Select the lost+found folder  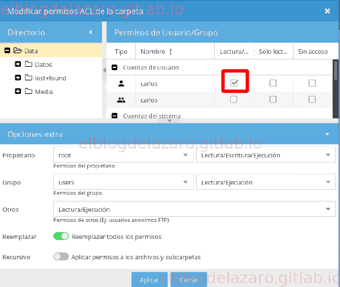click(50, 78)
